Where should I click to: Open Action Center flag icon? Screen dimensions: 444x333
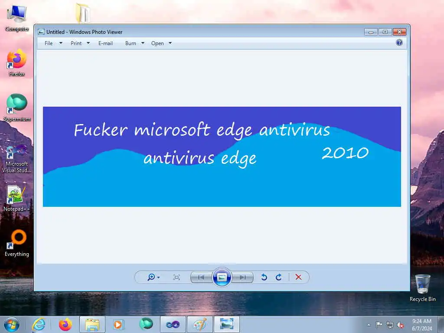379,324
